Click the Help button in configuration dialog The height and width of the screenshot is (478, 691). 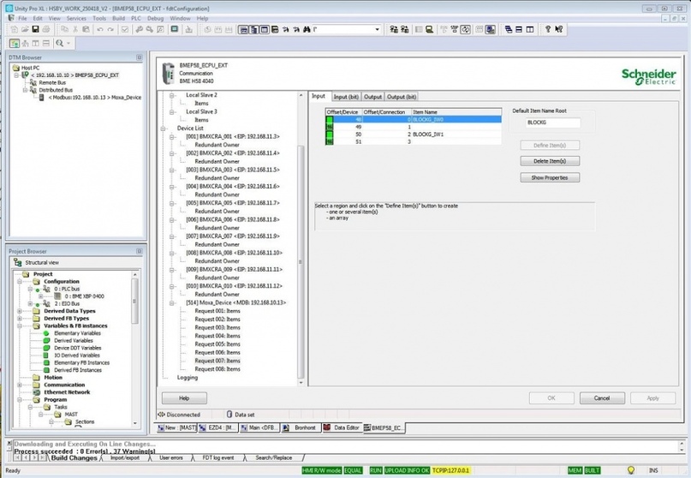[x=184, y=398]
